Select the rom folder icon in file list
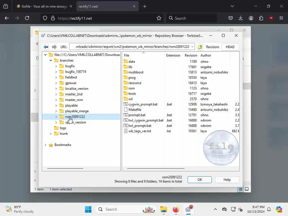The height and width of the screenshot is (216, 288). (x=126, y=88)
